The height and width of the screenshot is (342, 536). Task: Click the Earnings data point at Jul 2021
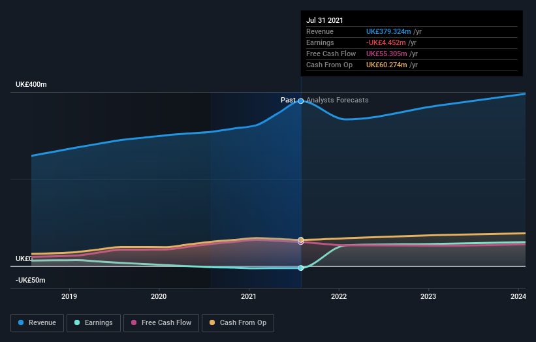[301, 268]
